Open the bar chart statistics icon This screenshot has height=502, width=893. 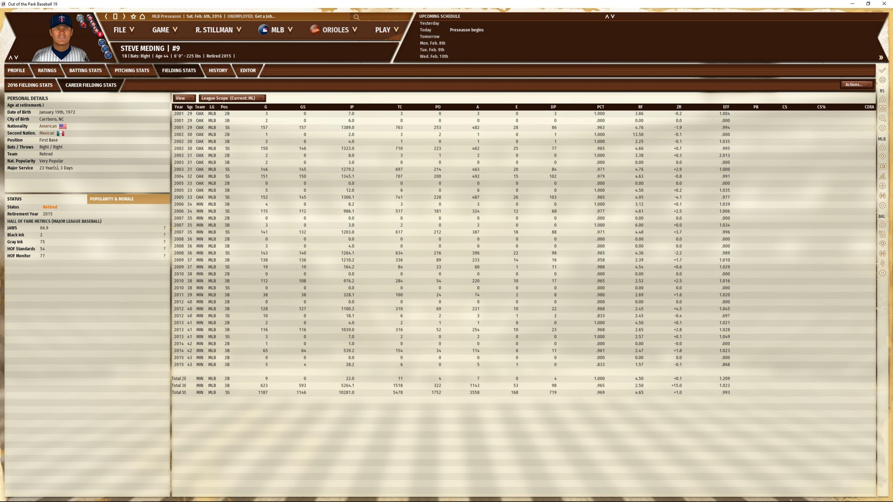(x=883, y=176)
